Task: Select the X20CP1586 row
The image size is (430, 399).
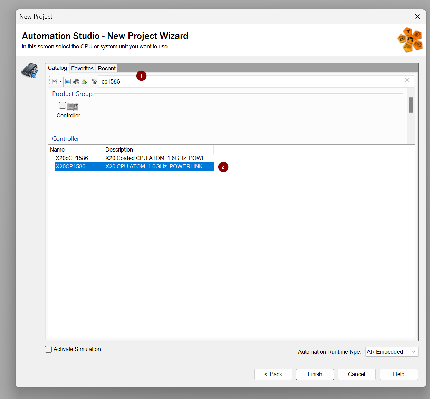Action: click(134, 166)
